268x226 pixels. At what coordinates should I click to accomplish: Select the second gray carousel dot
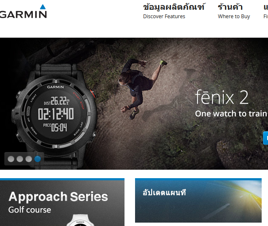[20, 159]
